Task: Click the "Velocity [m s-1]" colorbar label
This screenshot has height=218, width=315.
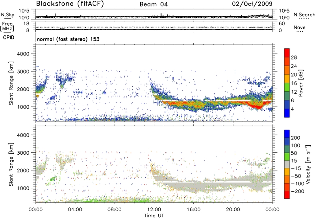Action: click(x=308, y=164)
